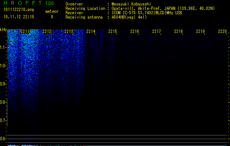This screenshot has width=230, height=146.
Task: Click the 2216 time marker
Action: 135,31
